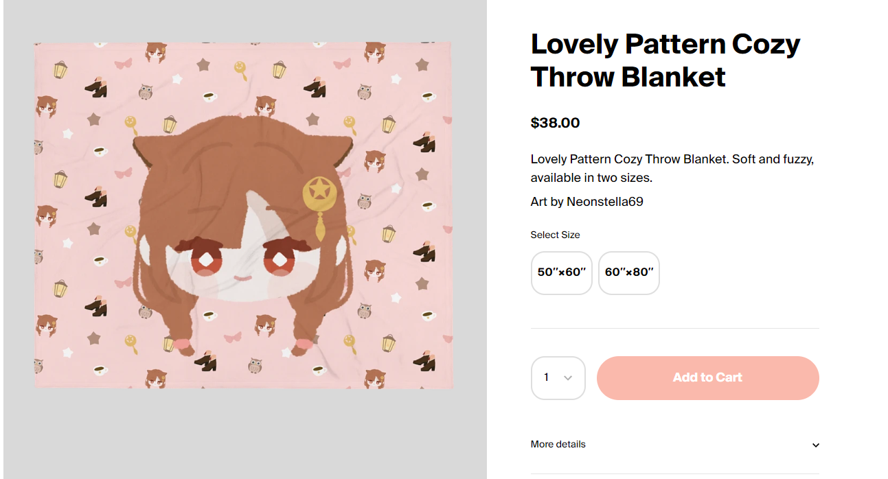Open the throw blanket product image
Image resolution: width=888 pixels, height=479 pixels.
(243, 215)
